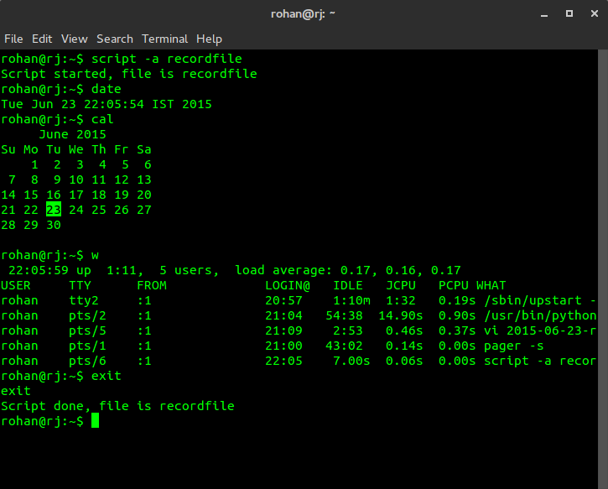Open the Terminal menu
This screenshot has width=608, height=489.
(165, 39)
